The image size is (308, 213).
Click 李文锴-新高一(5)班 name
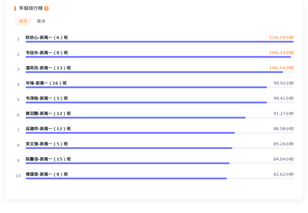click(47, 144)
